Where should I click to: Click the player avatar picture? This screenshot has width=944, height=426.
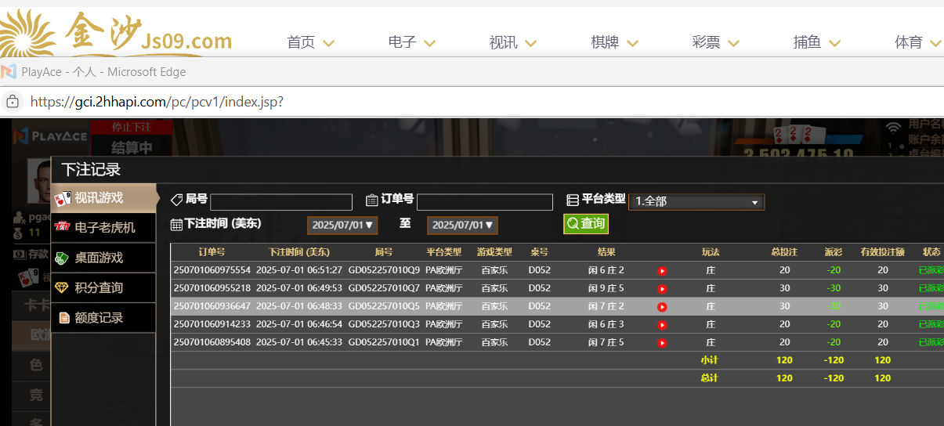[x=38, y=179]
